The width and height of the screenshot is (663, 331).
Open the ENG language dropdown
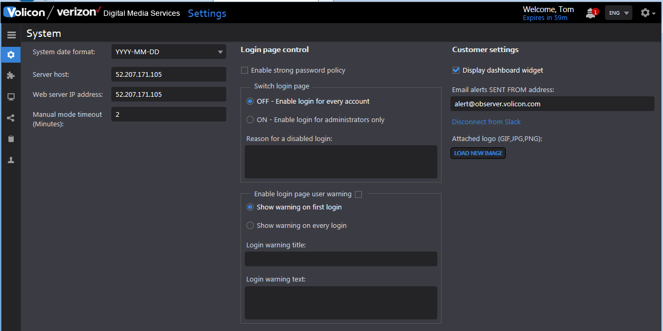tap(618, 12)
